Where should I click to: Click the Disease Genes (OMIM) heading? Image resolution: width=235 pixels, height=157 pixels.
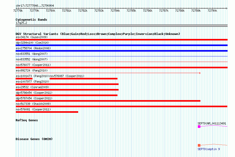pos(34,139)
